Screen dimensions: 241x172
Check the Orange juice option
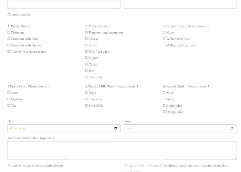click(x=164, y=112)
